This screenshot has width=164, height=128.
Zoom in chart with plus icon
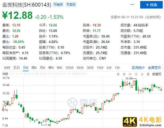tap(124, 74)
